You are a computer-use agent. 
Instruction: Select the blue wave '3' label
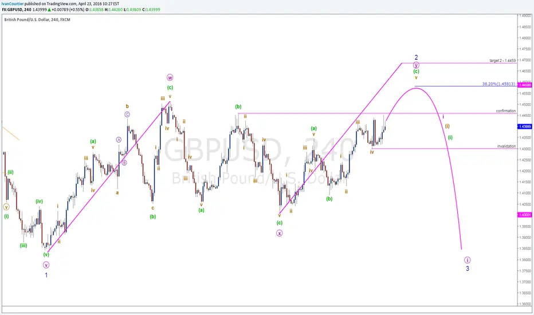click(468, 269)
